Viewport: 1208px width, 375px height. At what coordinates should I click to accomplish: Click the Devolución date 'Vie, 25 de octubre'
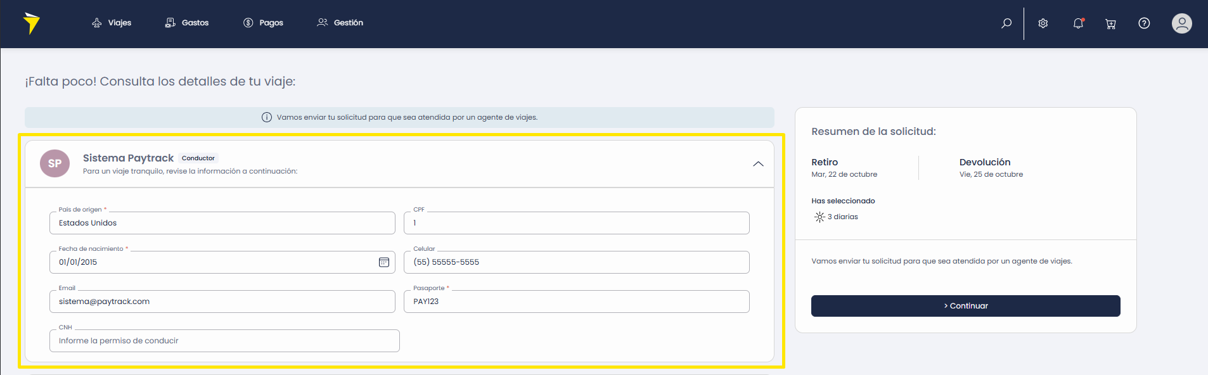click(991, 174)
